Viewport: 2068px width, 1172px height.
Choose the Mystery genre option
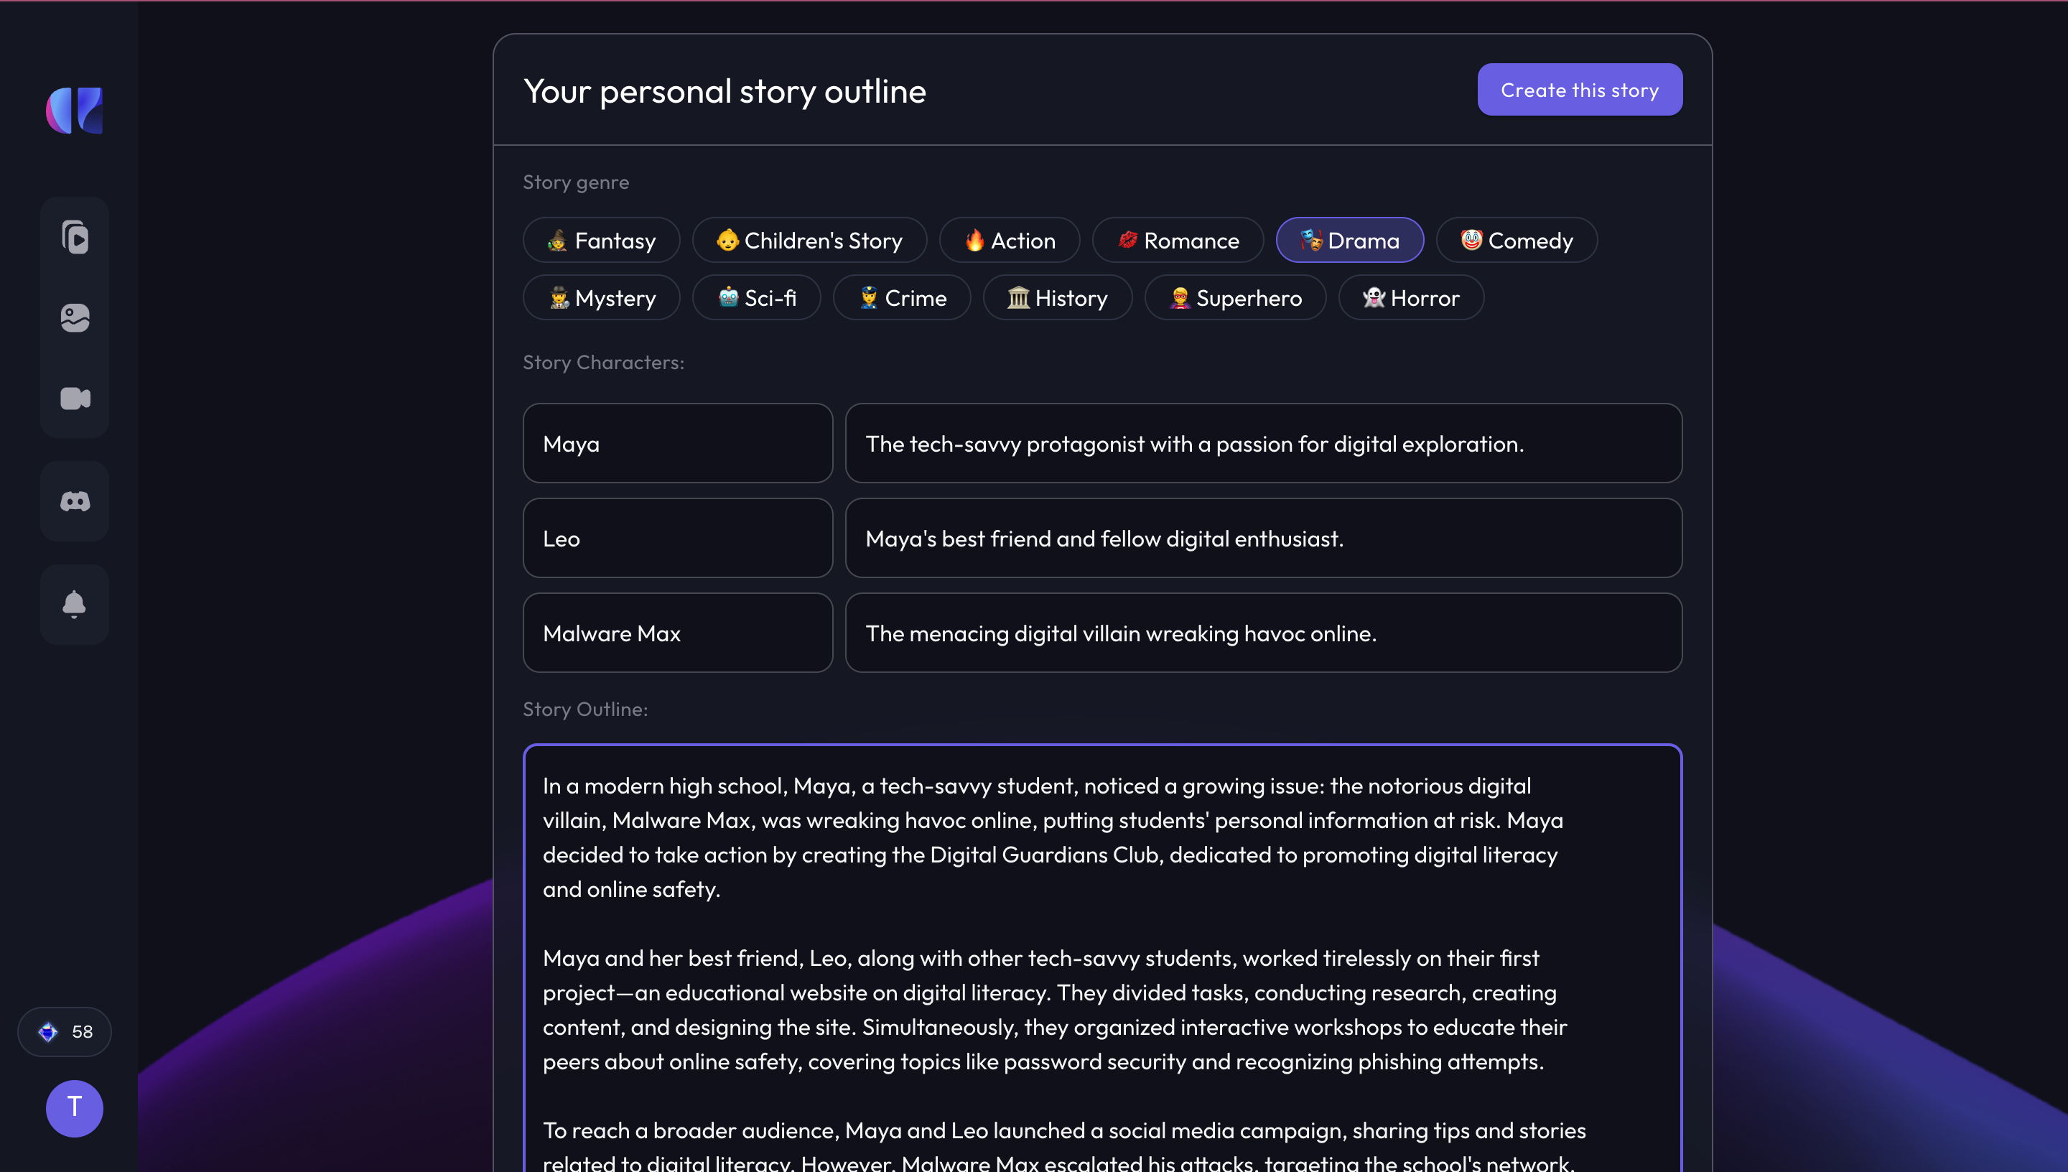point(601,298)
